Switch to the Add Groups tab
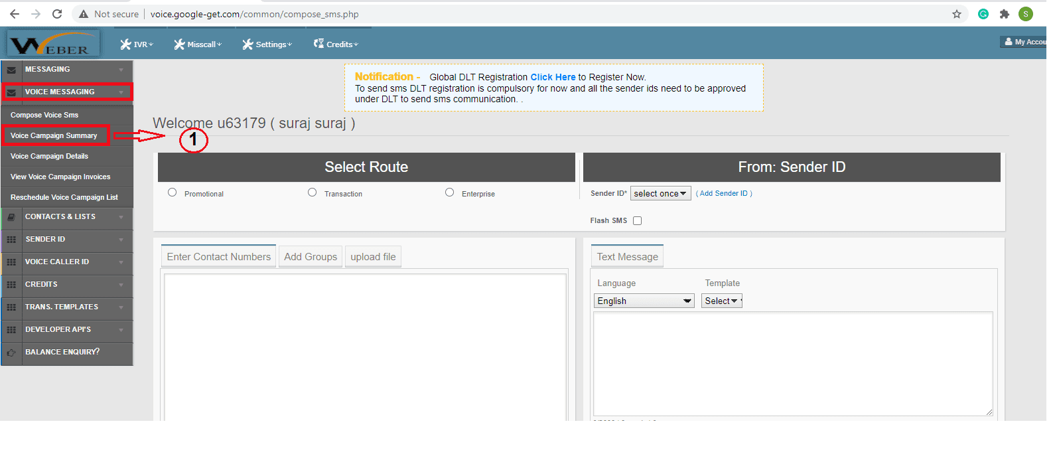Screen dimensions: 1057x460 tap(311, 257)
